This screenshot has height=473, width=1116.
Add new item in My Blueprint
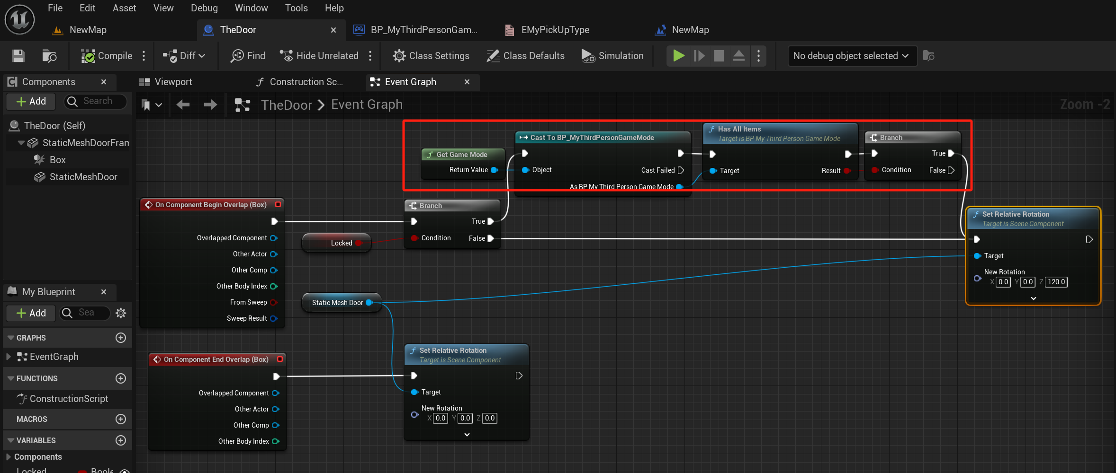pos(31,313)
